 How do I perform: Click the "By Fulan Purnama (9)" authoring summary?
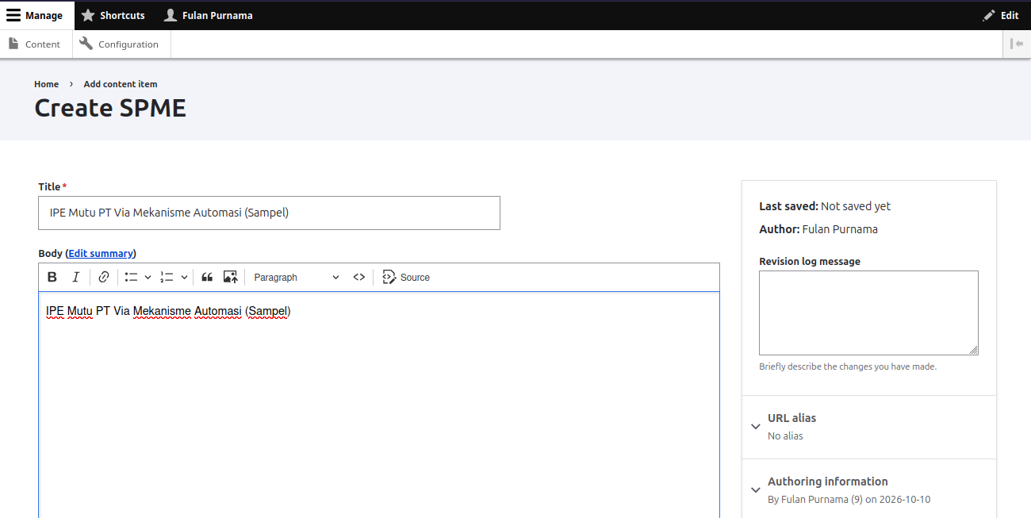(x=849, y=500)
